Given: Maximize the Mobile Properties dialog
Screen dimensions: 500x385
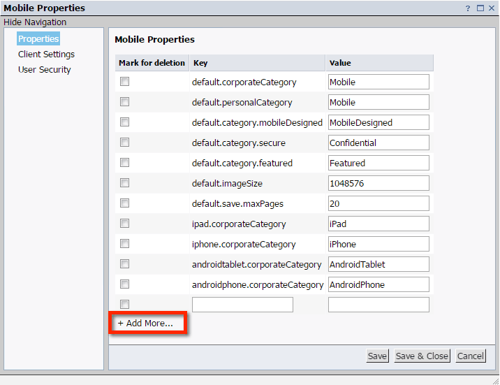Looking at the screenshot, I should pyautogui.click(x=480, y=8).
